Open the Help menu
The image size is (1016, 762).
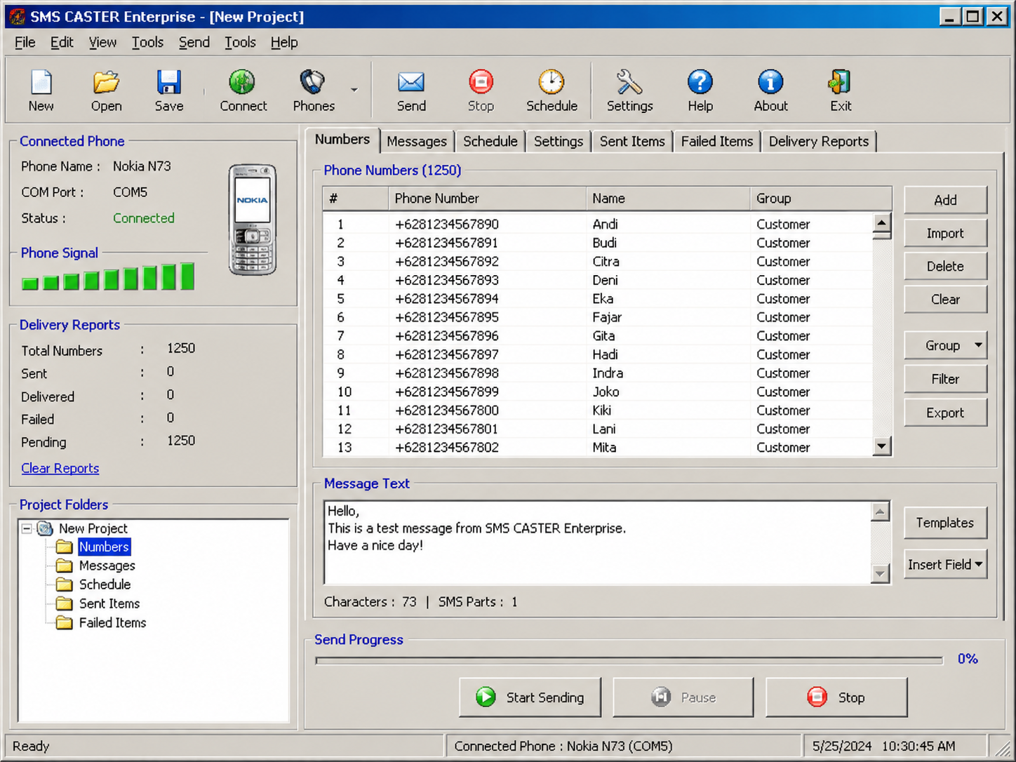point(284,42)
